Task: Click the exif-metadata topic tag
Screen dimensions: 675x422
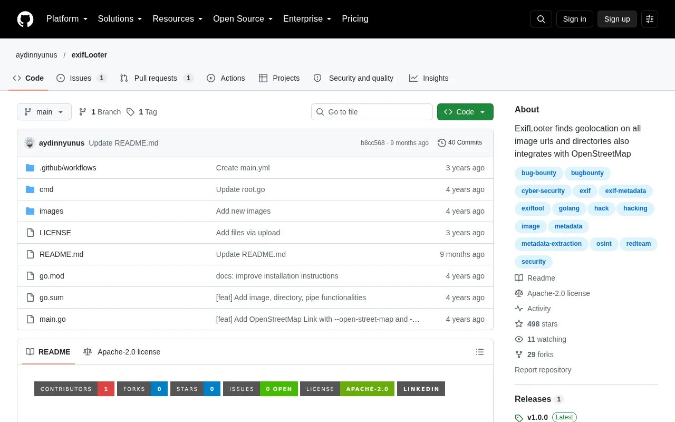Action: pyautogui.click(x=625, y=191)
